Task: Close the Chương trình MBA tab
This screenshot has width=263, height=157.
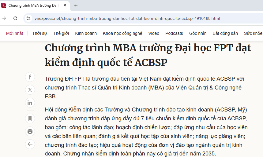Action: point(65,5)
